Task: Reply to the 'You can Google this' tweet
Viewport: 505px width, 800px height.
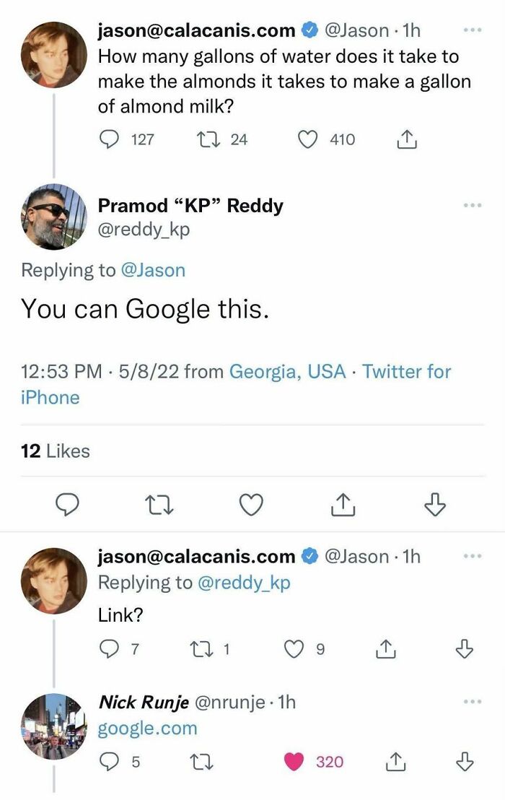Action: 67,505
